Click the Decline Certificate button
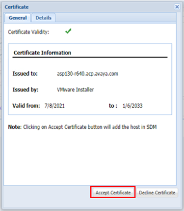 [x=157, y=192]
